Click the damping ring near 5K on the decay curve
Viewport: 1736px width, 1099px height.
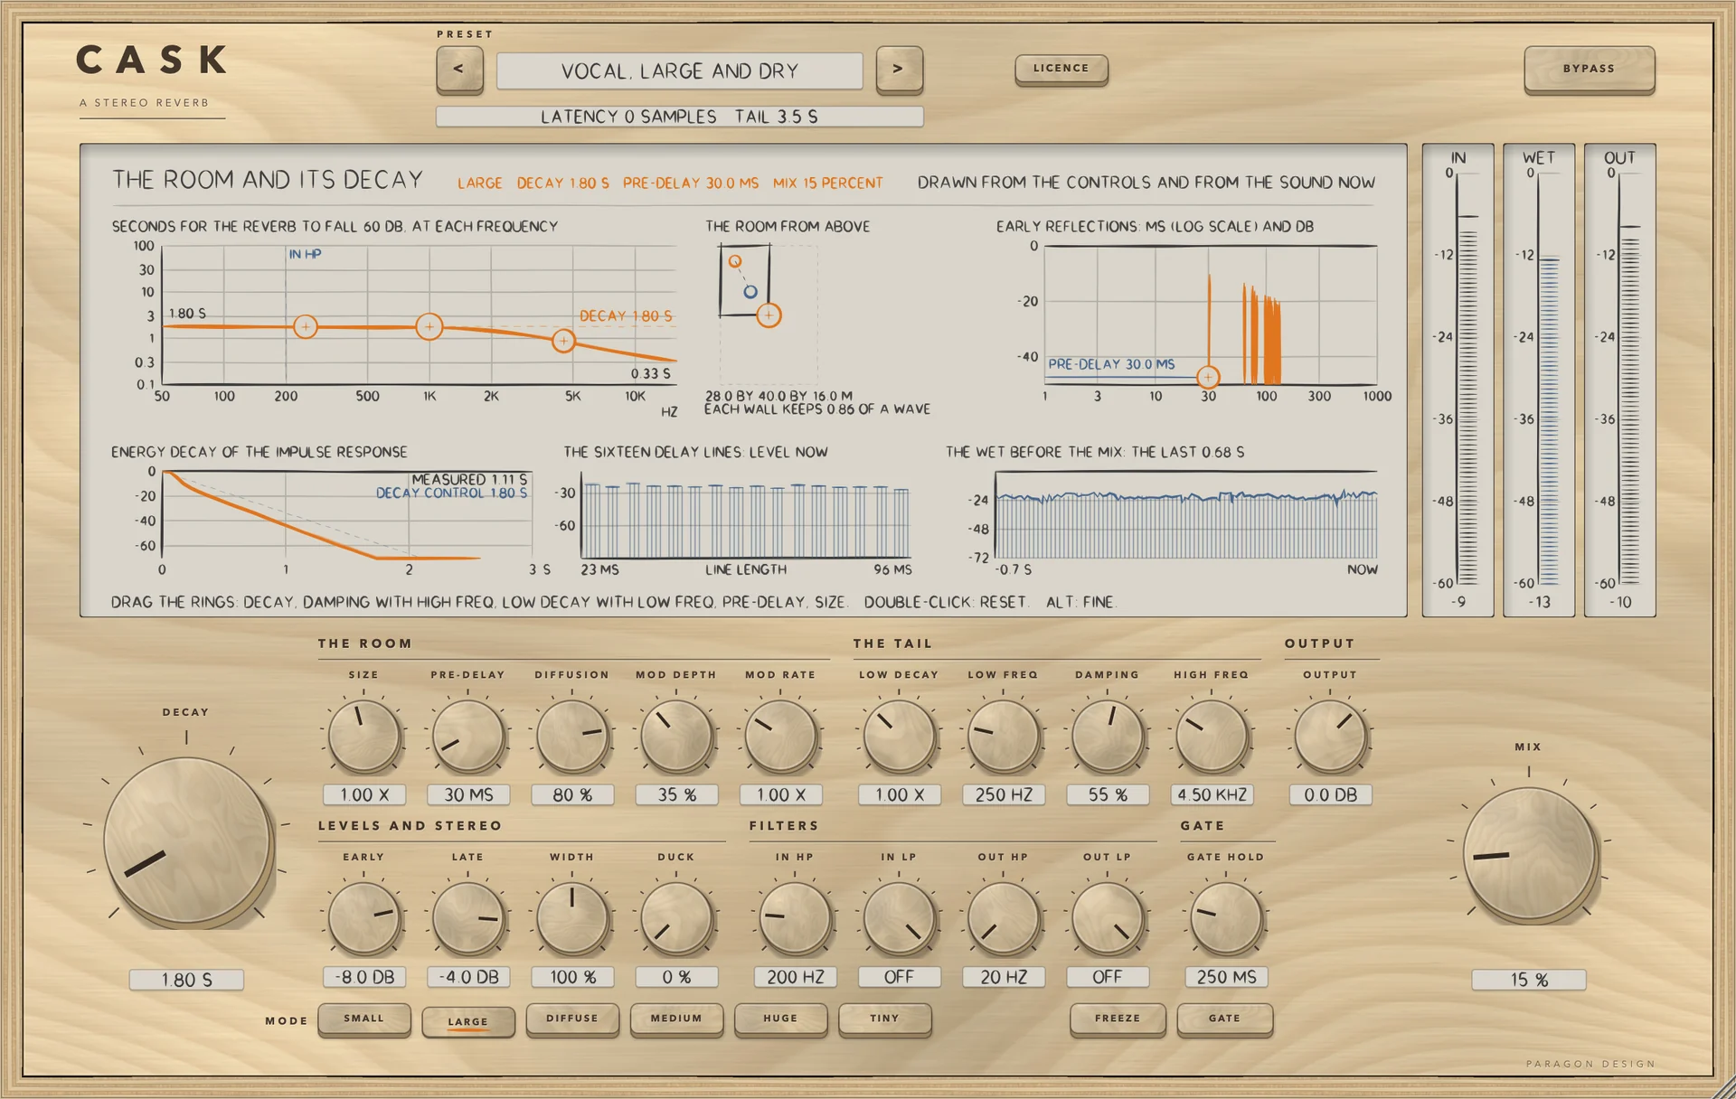[563, 341]
